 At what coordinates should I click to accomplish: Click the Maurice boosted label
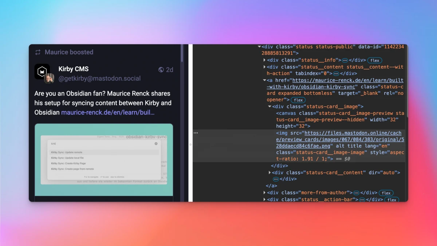[x=69, y=52]
